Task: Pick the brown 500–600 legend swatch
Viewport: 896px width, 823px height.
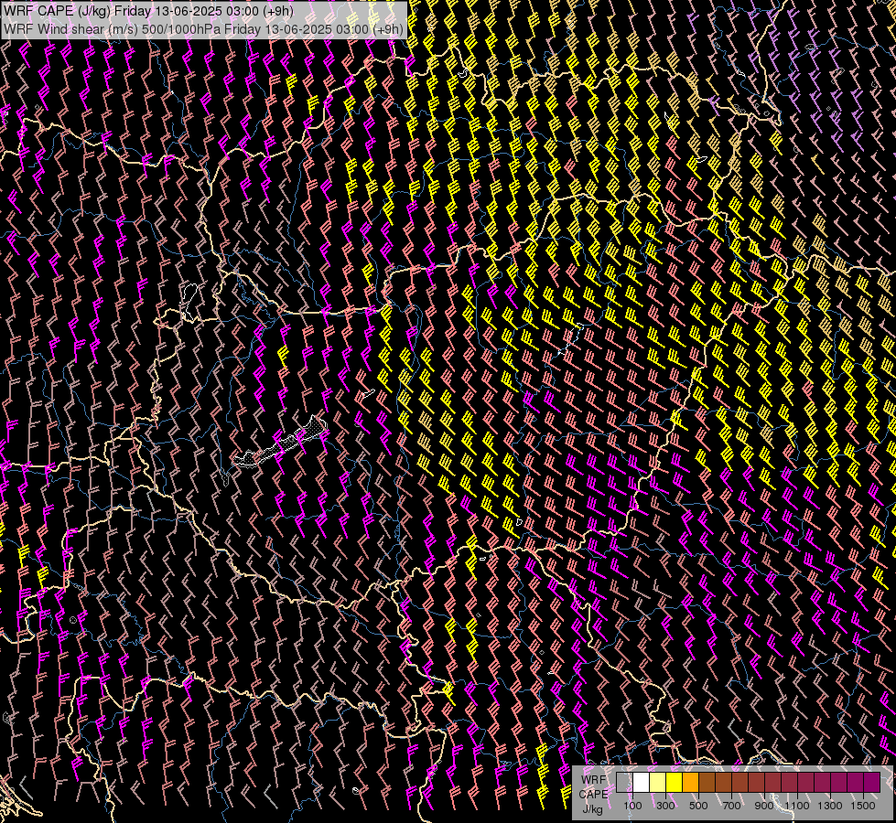Action: [x=707, y=783]
